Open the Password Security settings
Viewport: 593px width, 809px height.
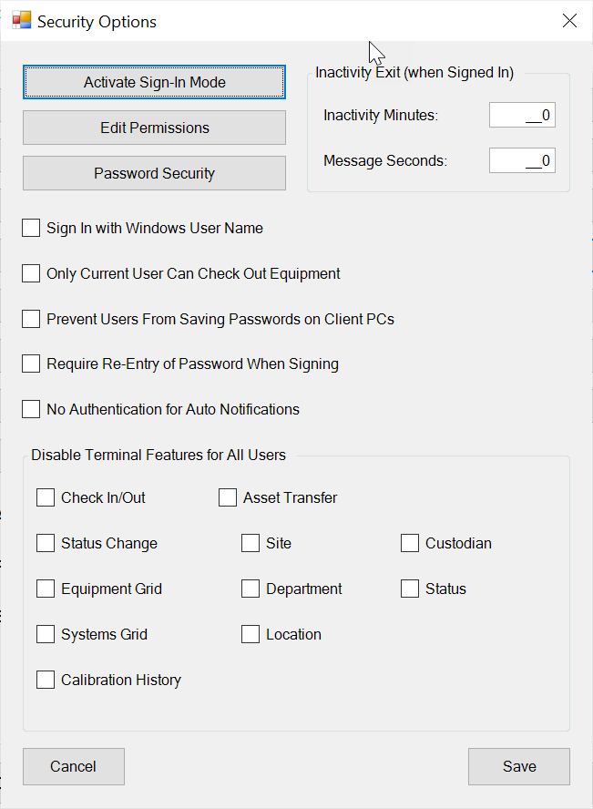pos(153,172)
